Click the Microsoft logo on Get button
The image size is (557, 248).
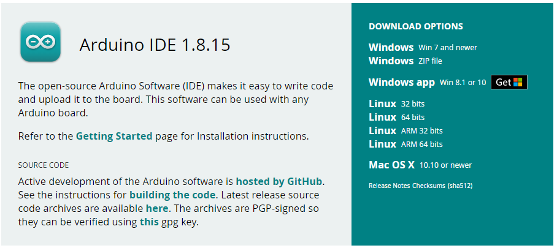pyautogui.click(x=518, y=82)
